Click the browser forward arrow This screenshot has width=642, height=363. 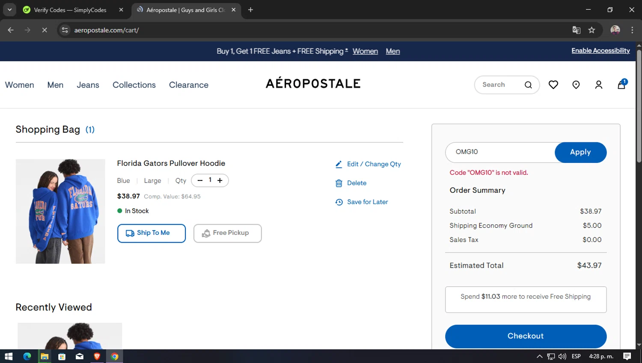pos(27,30)
